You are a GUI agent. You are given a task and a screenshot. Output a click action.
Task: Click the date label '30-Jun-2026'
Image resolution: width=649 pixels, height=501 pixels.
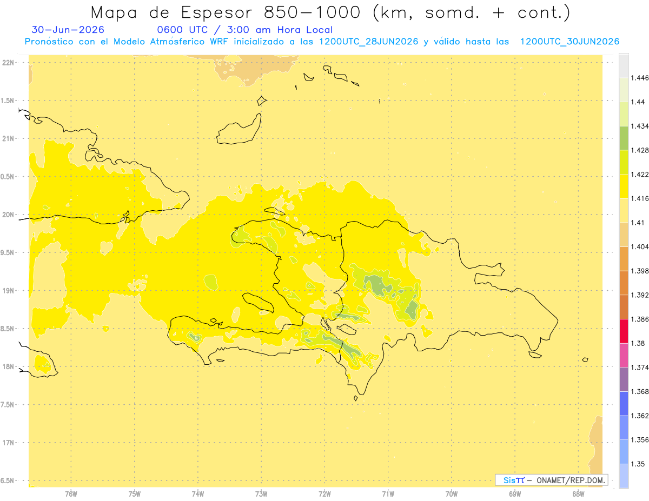click(68, 30)
